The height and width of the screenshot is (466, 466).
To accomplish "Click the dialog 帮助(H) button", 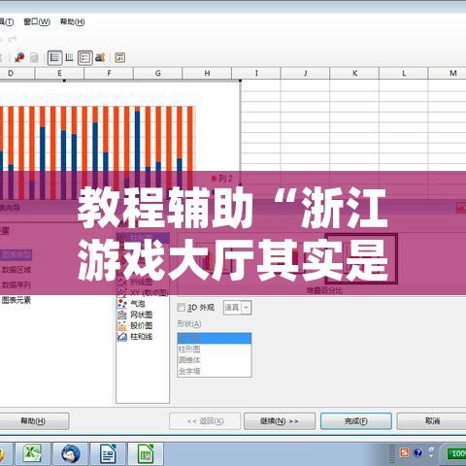I will tap(33, 421).
